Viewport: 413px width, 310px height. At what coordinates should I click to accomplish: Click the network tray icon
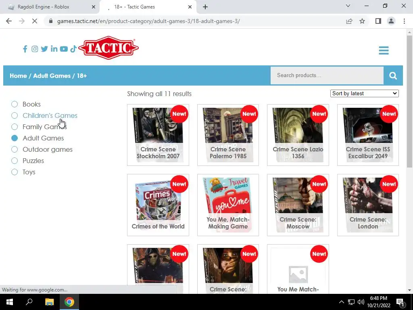click(x=351, y=302)
